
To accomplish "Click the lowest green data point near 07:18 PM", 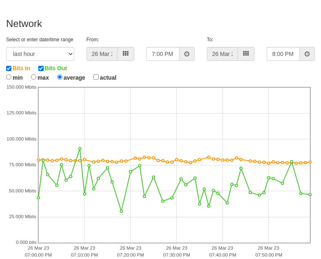I will tap(121, 211).
